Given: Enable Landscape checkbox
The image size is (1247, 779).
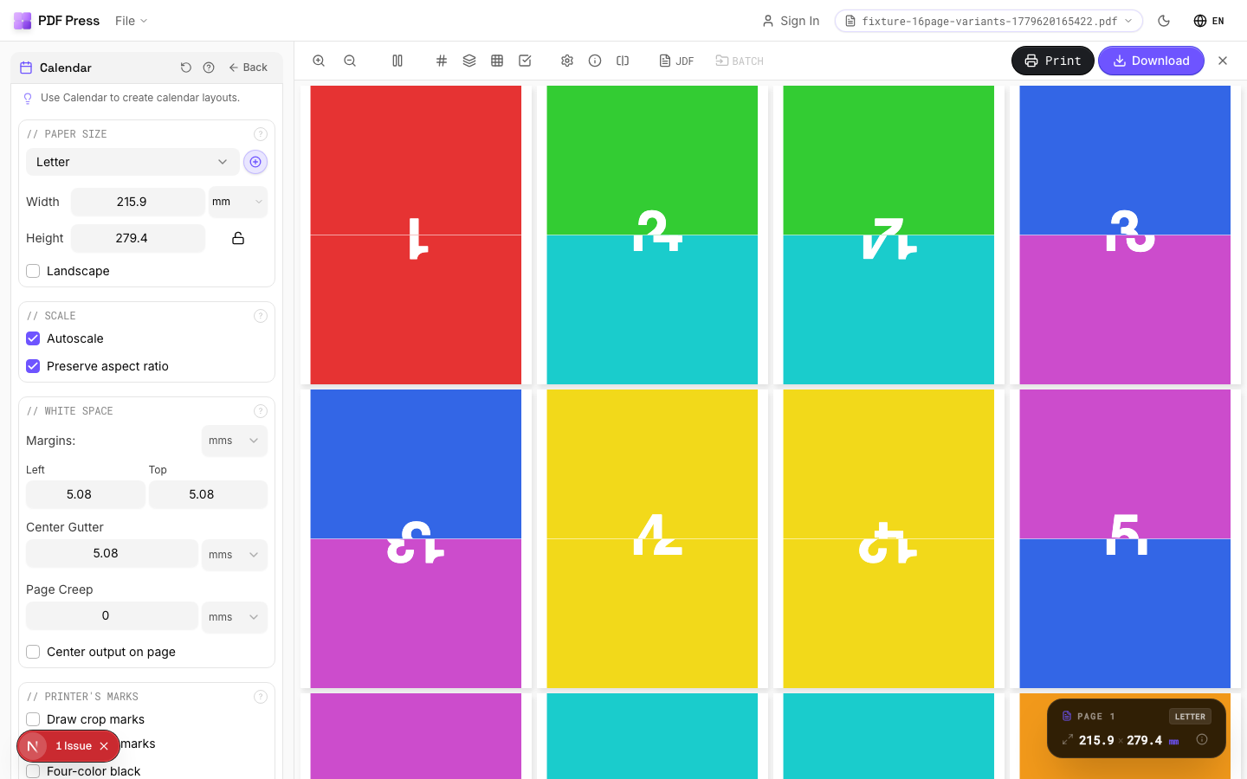Looking at the screenshot, I should pyautogui.click(x=33, y=271).
